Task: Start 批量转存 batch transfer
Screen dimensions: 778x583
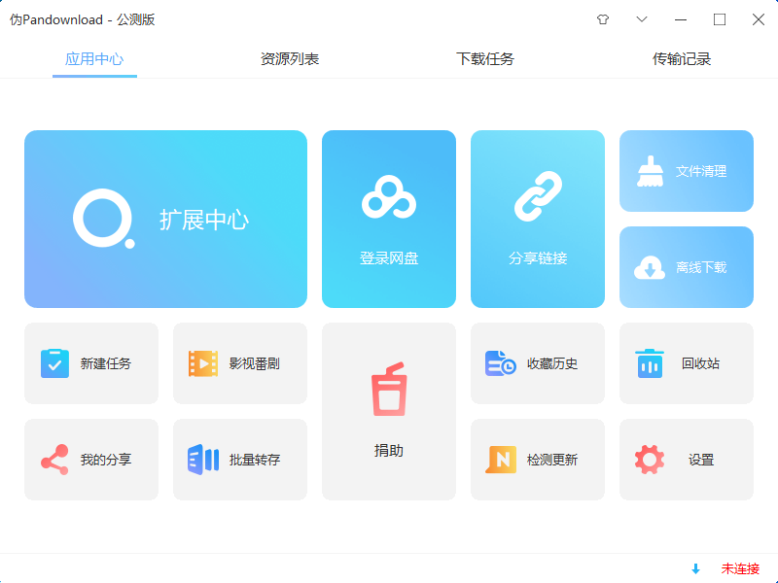Action: (x=240, y=460)
